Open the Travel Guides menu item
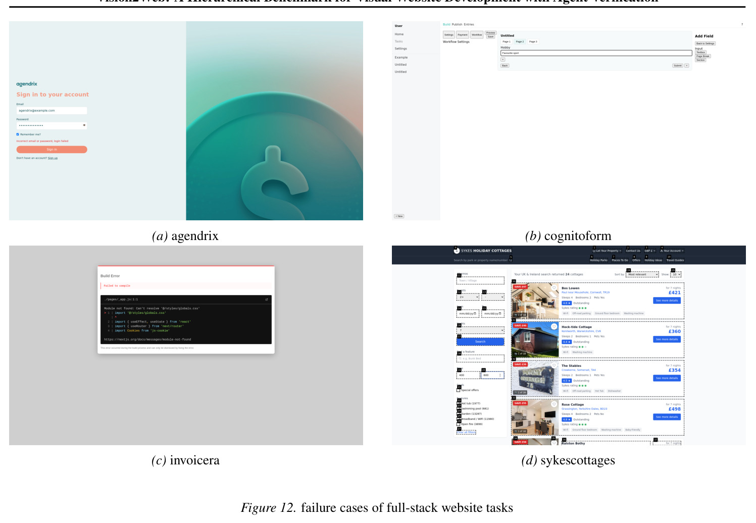The width and height of the screenshot is (756, 523). pyautogui.click(x=675, y=260)
